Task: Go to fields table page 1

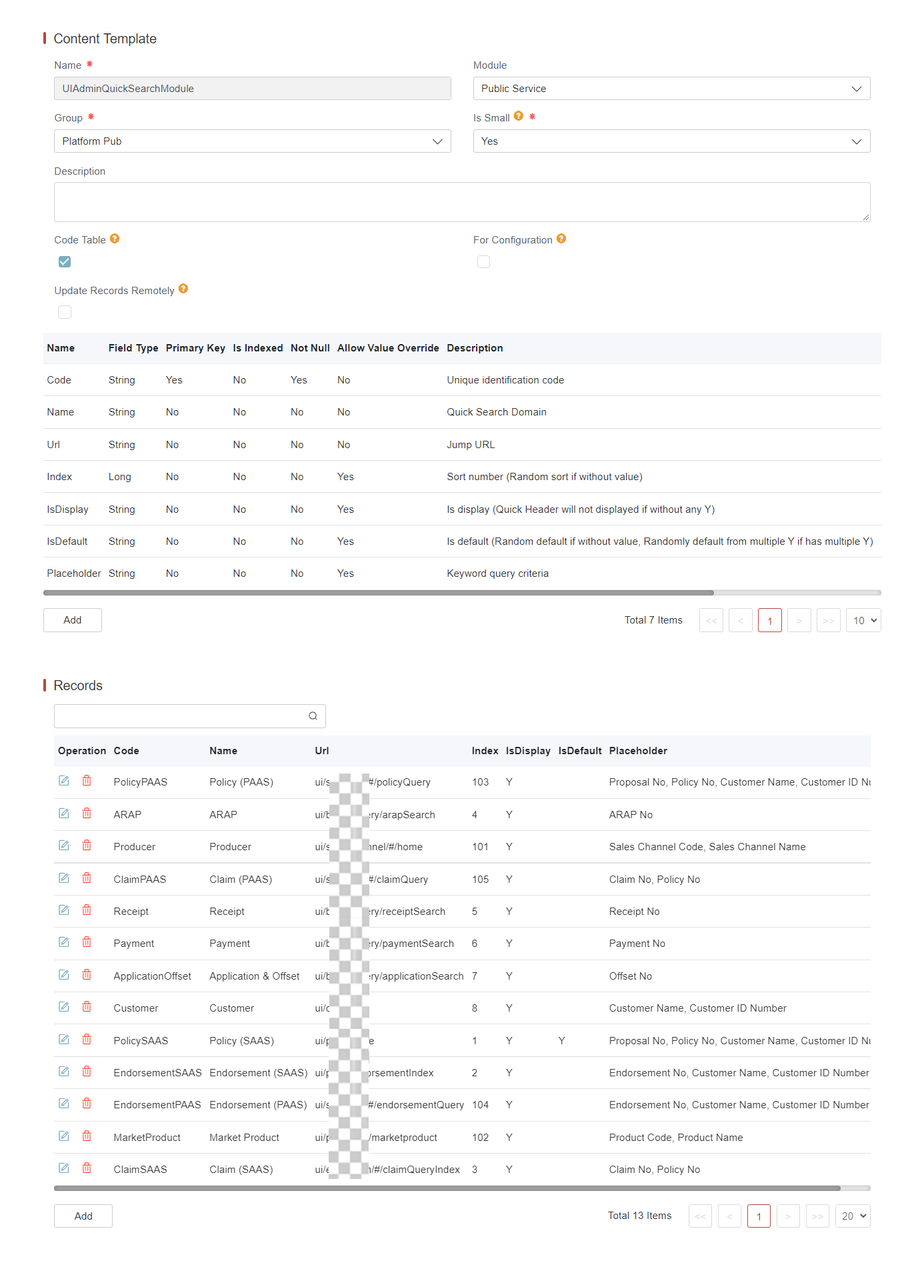Action: point(770,621)
